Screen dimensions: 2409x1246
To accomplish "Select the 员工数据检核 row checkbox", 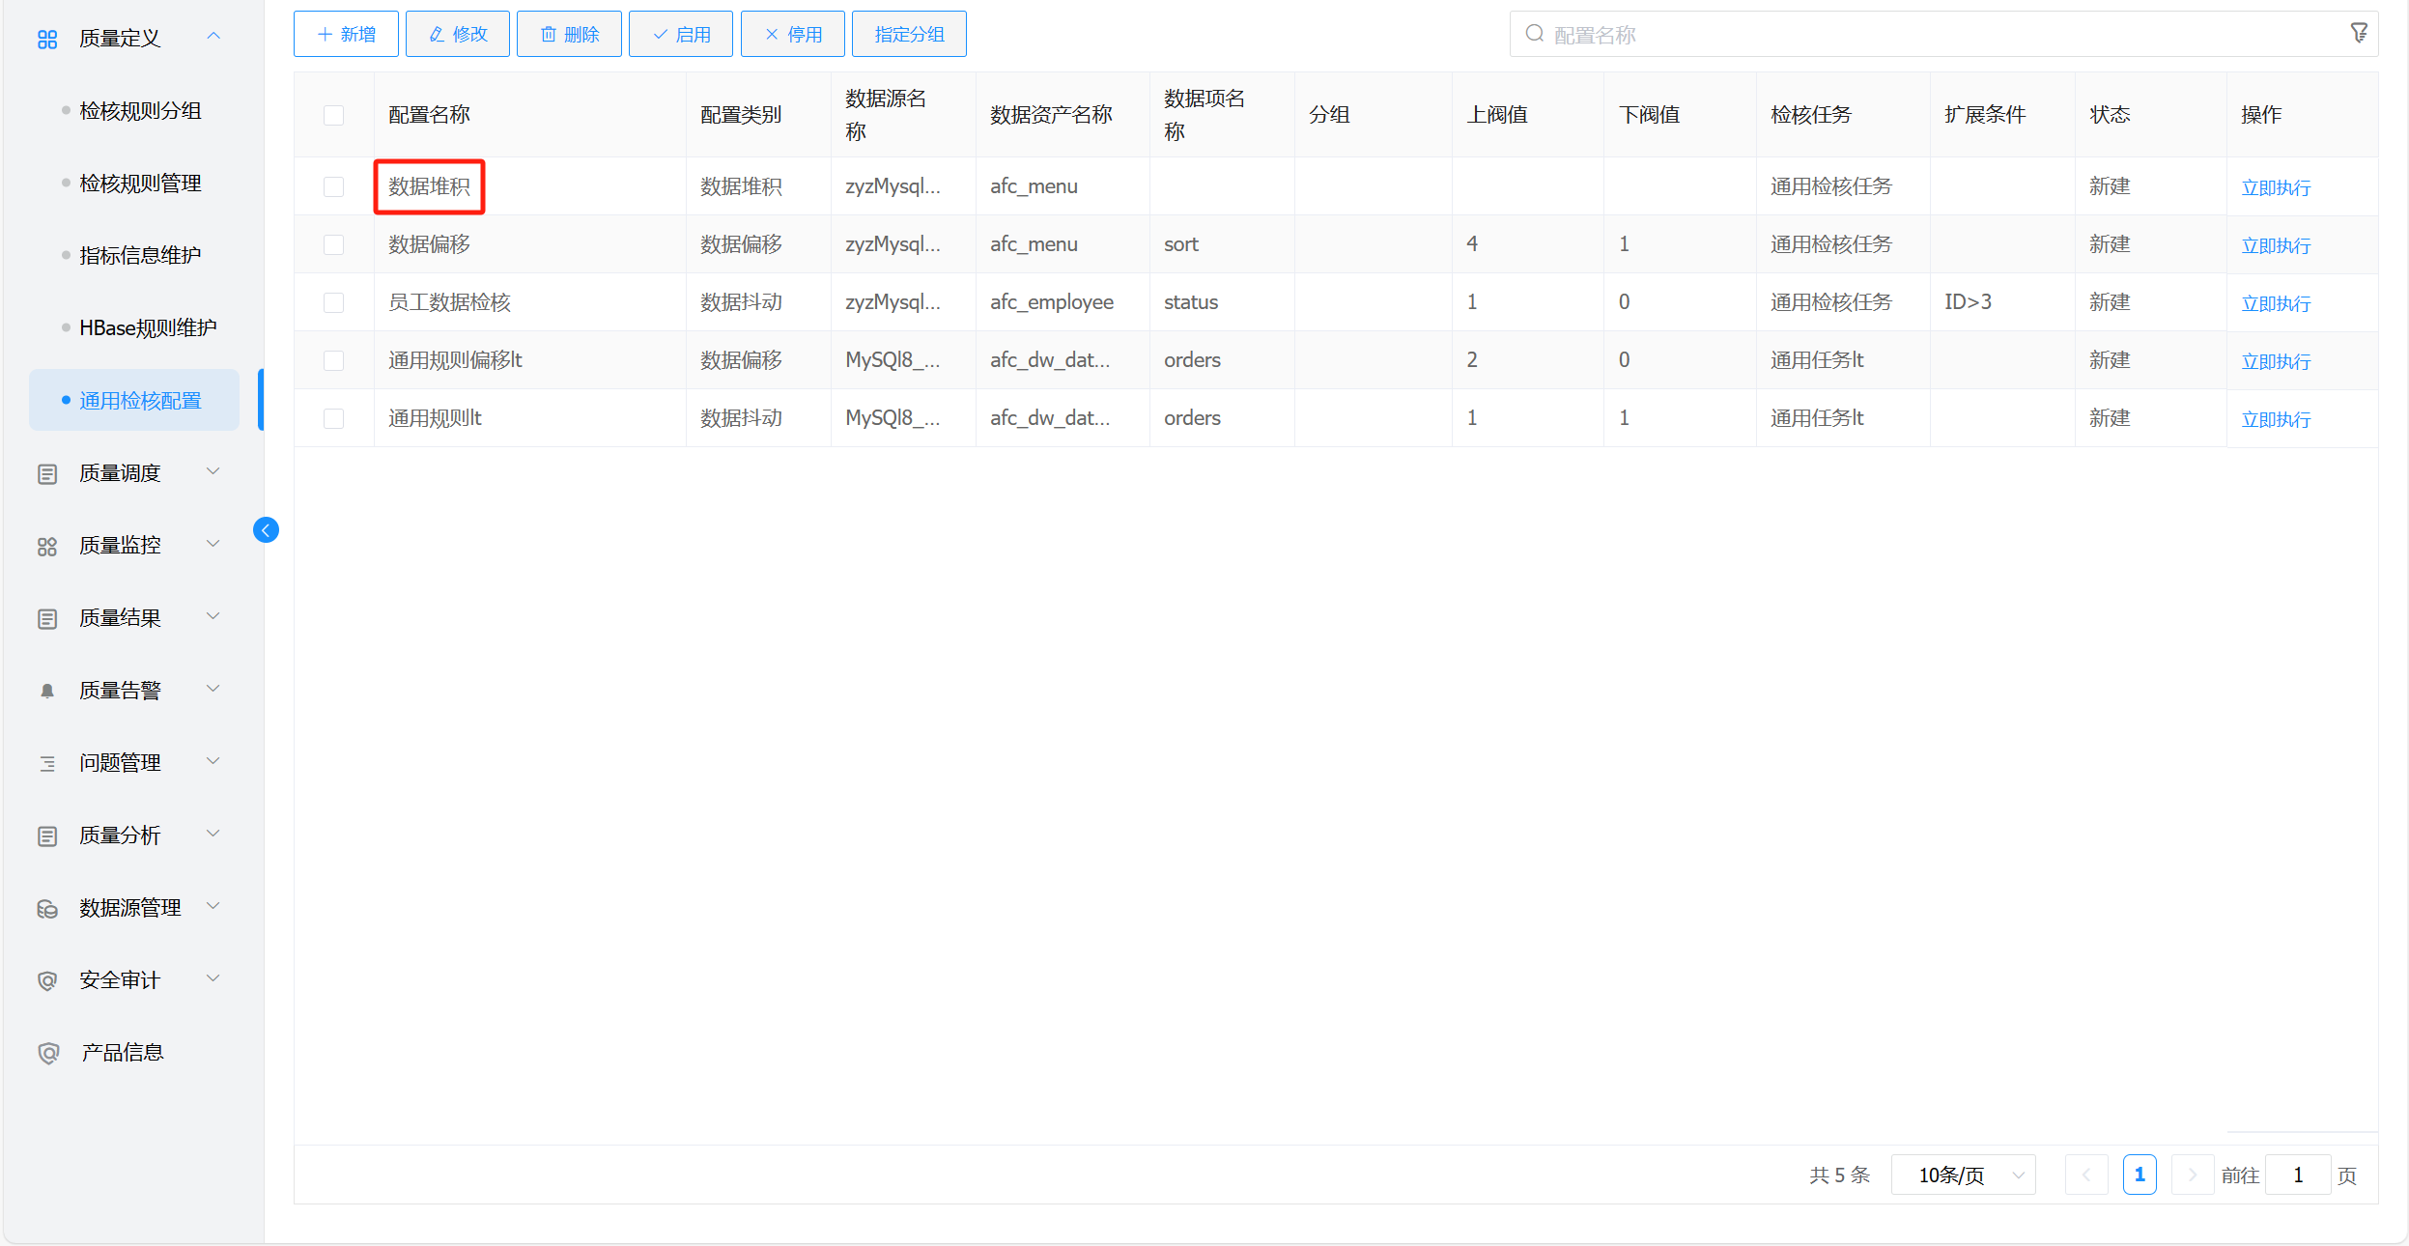I will click(x=333, y=302).
